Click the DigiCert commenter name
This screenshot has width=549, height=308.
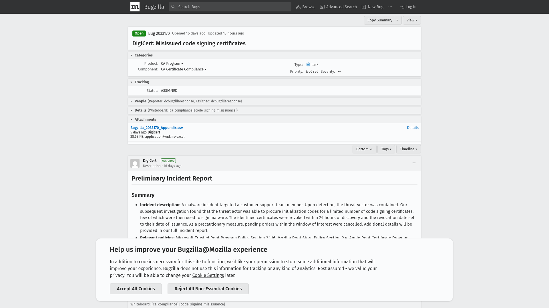coord(150,161)
